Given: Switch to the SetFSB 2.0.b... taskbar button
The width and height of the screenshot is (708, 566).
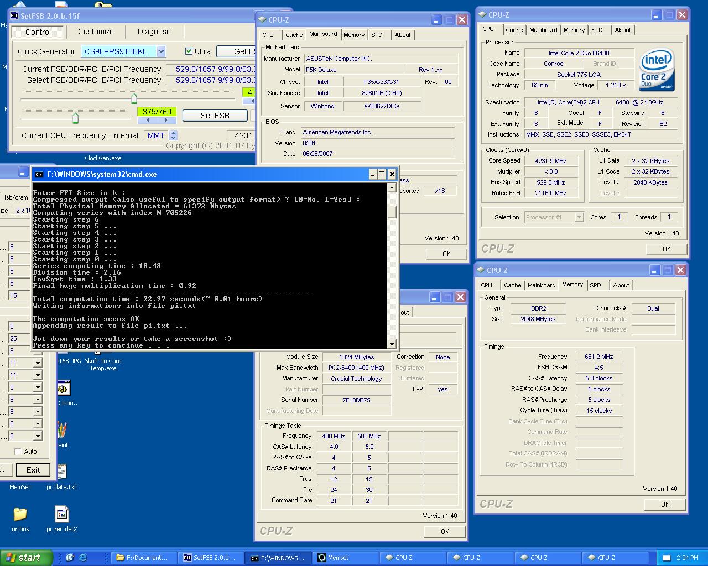Looking at the screenshot, I should tap(211, 558).
